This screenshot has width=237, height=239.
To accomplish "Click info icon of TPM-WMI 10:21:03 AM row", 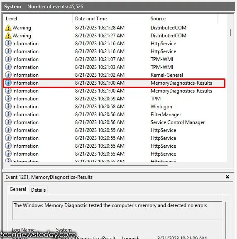I will (x=8, y=67).
